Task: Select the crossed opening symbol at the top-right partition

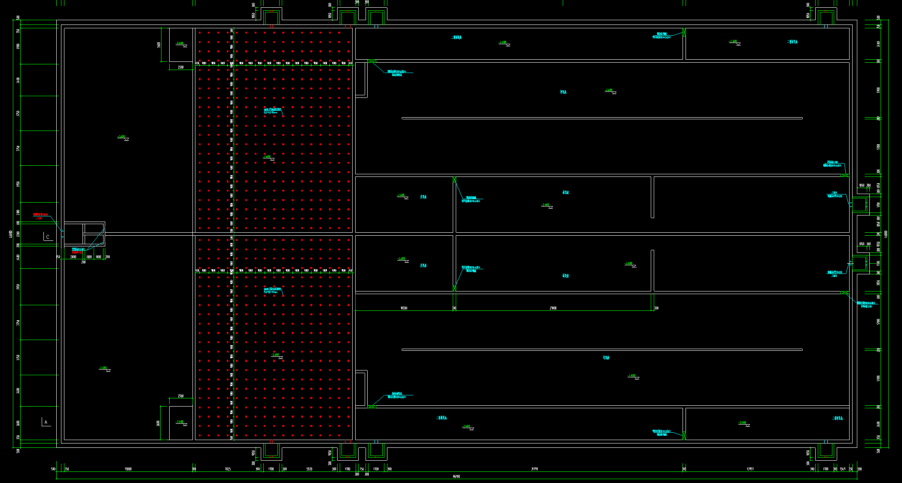Action: click(x=684, y=33)
